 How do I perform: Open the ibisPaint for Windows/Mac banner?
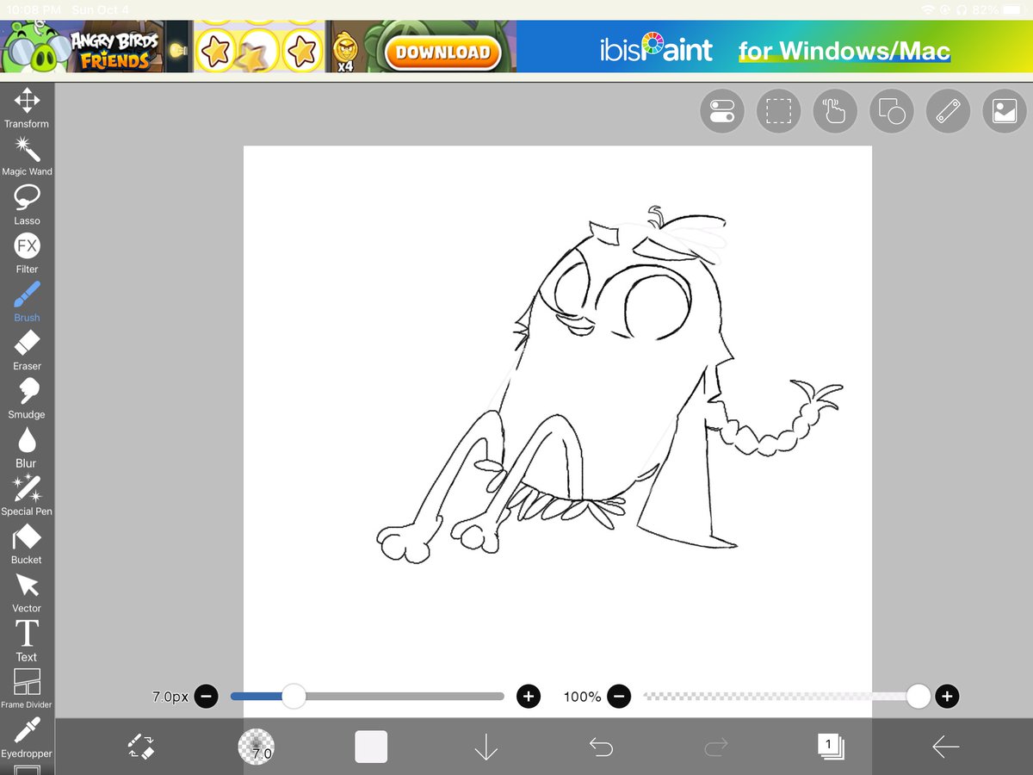[775, 46]
